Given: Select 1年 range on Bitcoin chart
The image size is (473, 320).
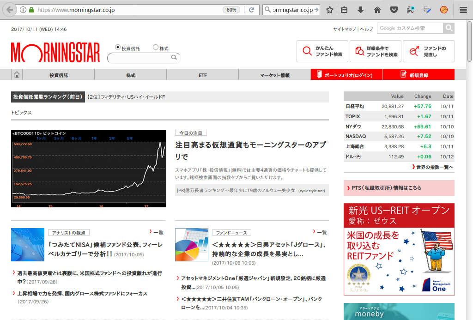Looking at the screenshot, I should (x=94, y=139).
